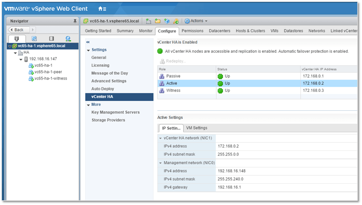Screen dimensions: 362x205
Task: Open Storage inventory view icon
Action: (52, 39)
